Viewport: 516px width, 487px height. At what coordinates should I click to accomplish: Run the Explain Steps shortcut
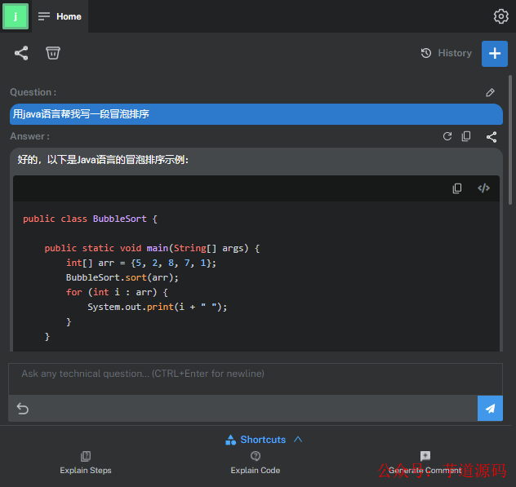(x=86, y=463)
